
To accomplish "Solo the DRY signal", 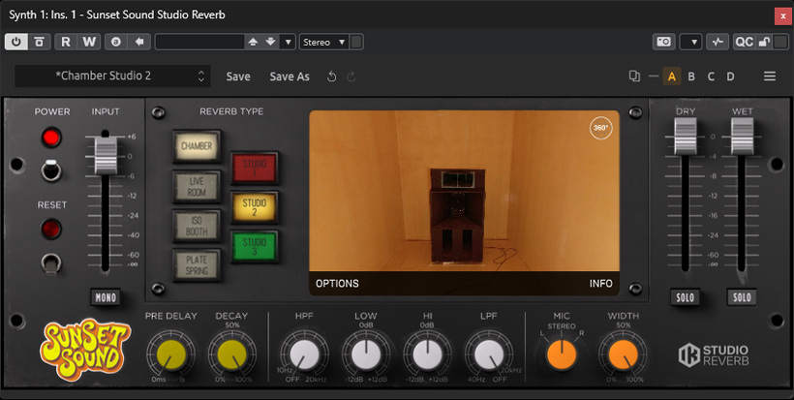I will coord(686,297).
